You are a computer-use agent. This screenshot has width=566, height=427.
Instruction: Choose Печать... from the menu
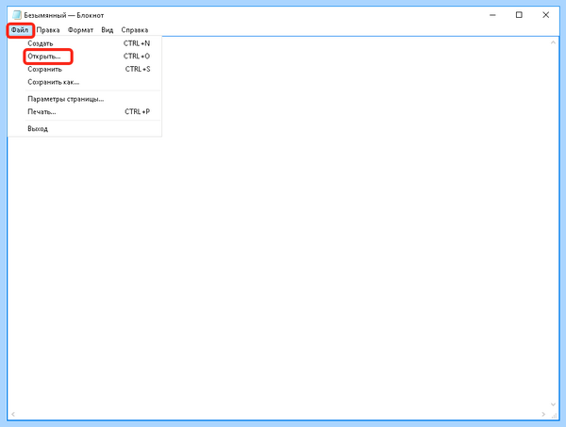click(85, 112)
